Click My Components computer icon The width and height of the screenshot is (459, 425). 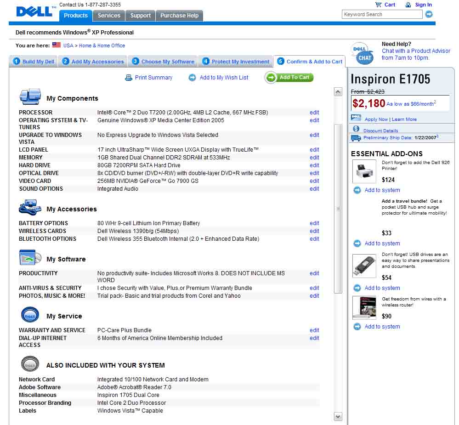[x=30, y=96]
